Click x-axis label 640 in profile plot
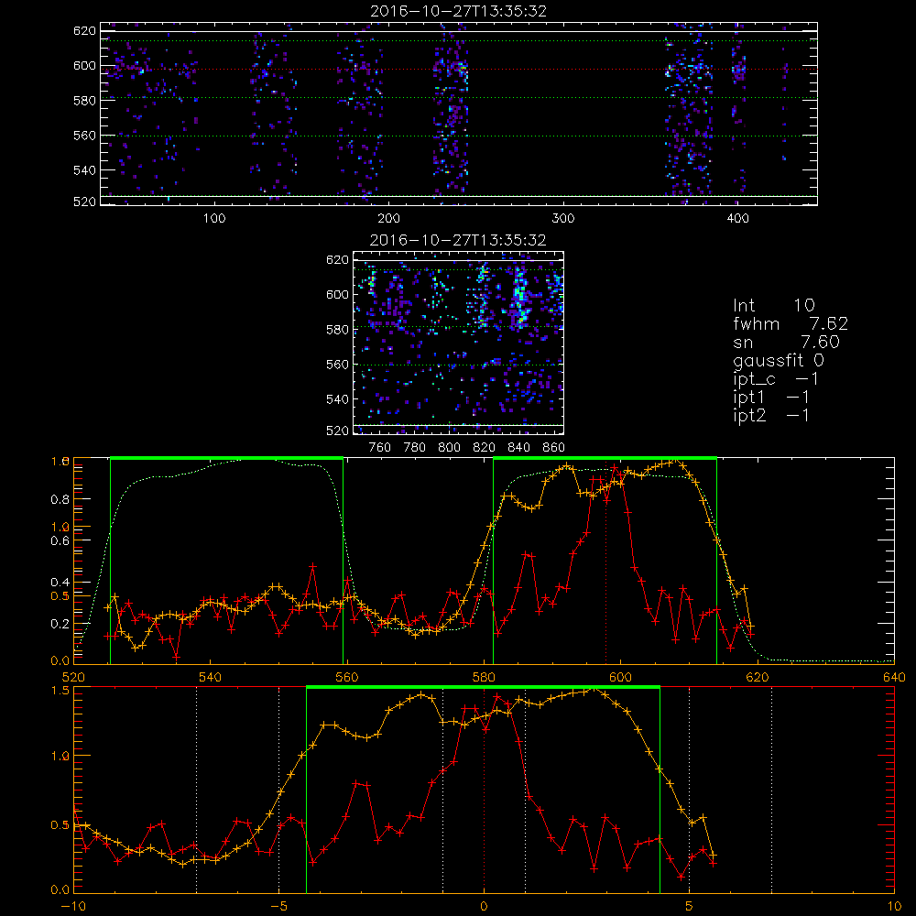The image size is (916, 916). coord(894,677)
